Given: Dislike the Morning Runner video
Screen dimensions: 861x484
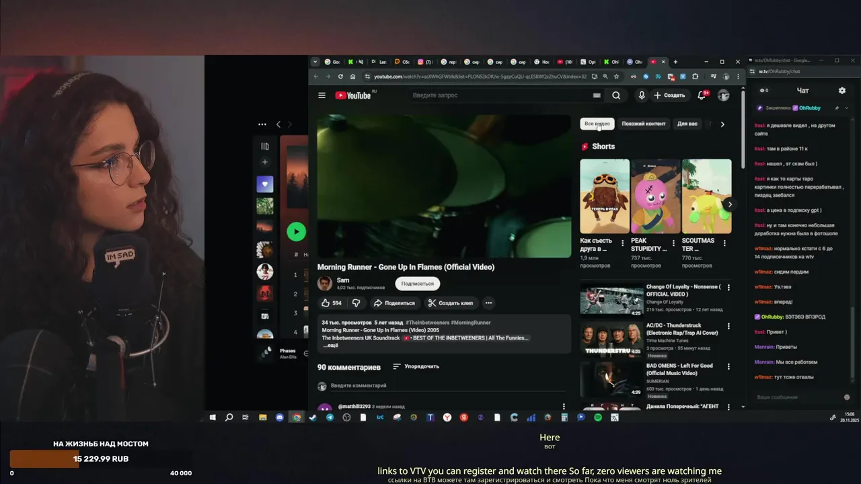Looking at the screenshot, I should point(357,303).
